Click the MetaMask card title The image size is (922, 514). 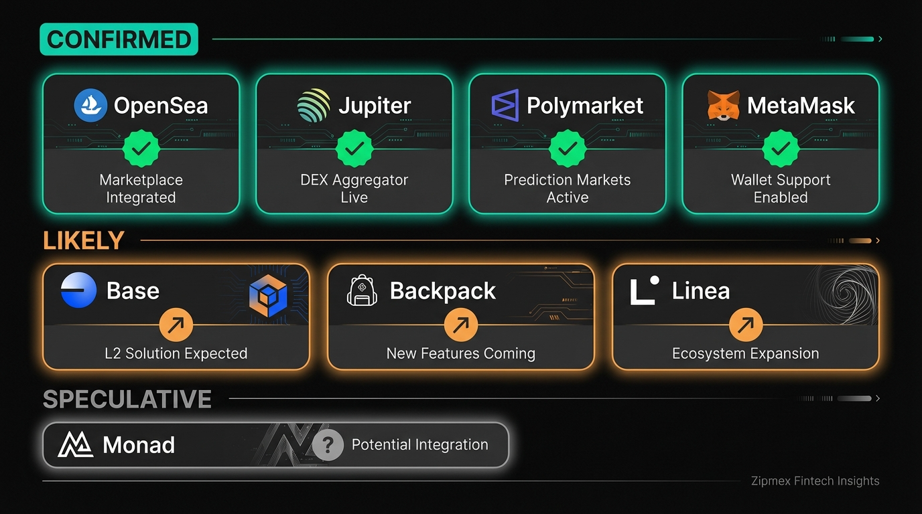(801, 105)
